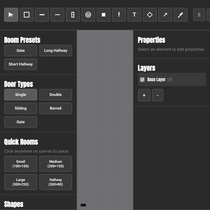The image size is (210, 210).
Task: Select Sliding door type
Action: click(21, 108)
